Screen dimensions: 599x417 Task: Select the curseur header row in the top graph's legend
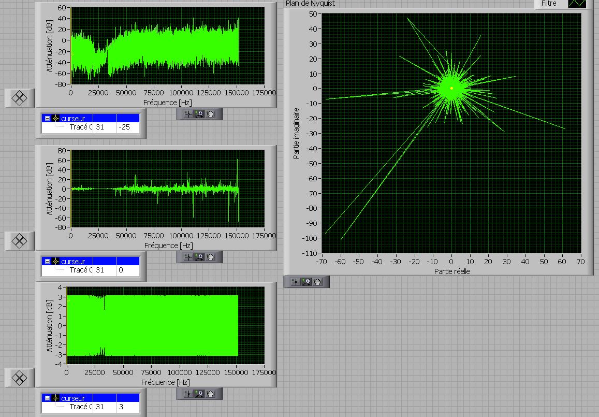[91, 119]
